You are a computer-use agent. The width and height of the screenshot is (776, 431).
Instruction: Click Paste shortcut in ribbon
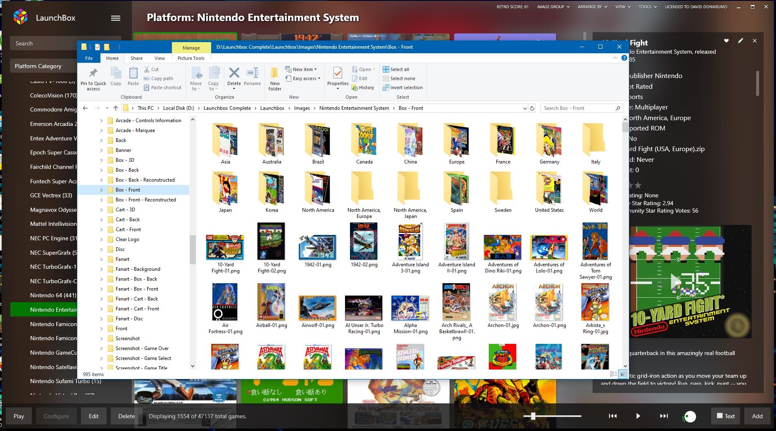coord(163,88)
